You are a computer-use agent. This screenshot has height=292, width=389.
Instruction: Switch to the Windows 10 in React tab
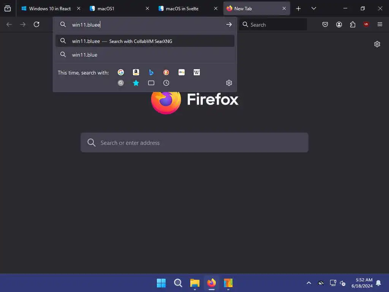coord(51,8)
